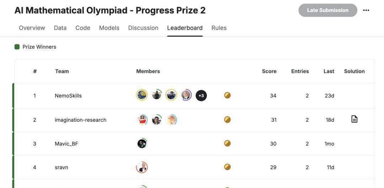Open the Shin-chan cartoon avatar profile

pyautogui.click(x=142, y=120)
